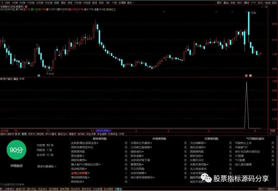Click the 财 marker below the candlesticks

coord(39,76)
